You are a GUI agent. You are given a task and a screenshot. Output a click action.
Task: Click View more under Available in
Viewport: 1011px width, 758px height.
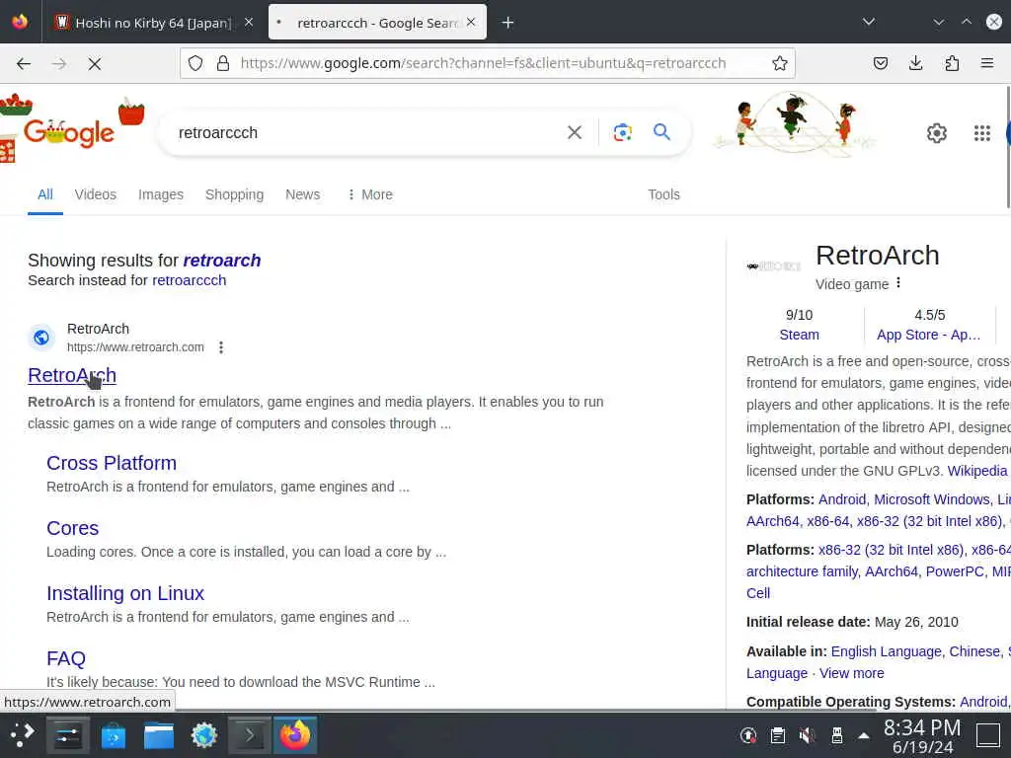(x=851, y=673)
